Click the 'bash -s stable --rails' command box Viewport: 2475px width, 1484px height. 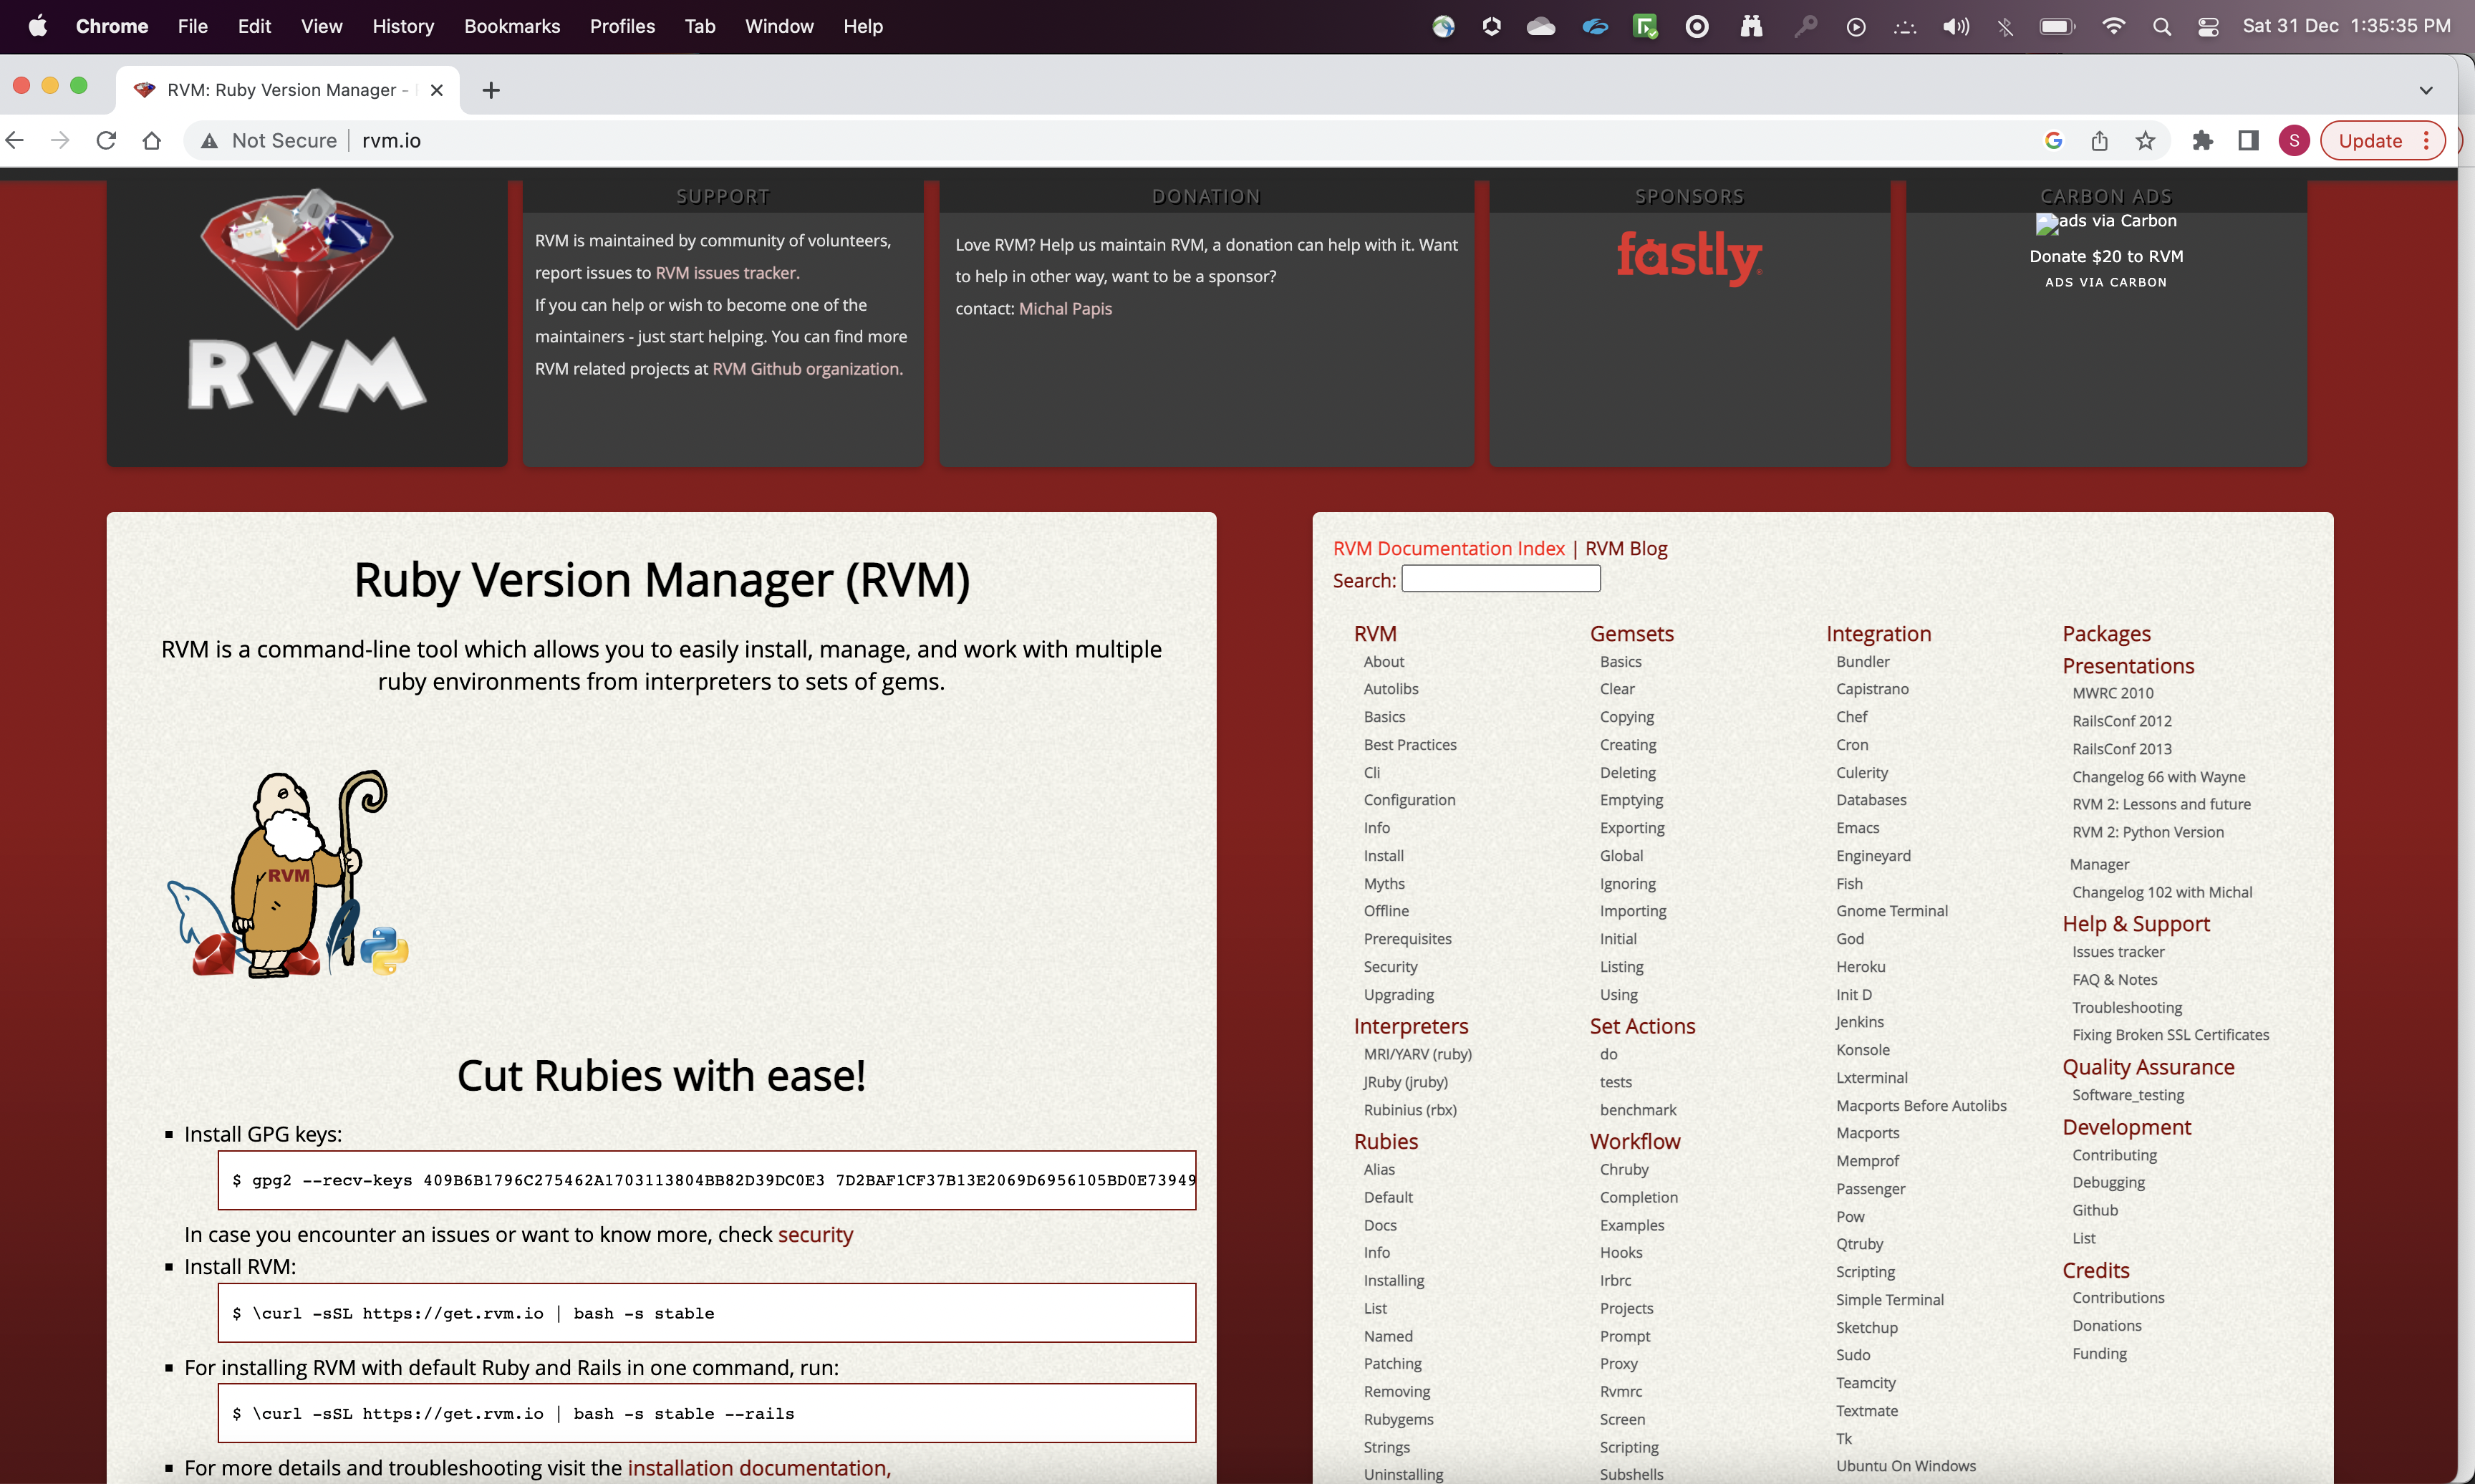[707, 1413]
